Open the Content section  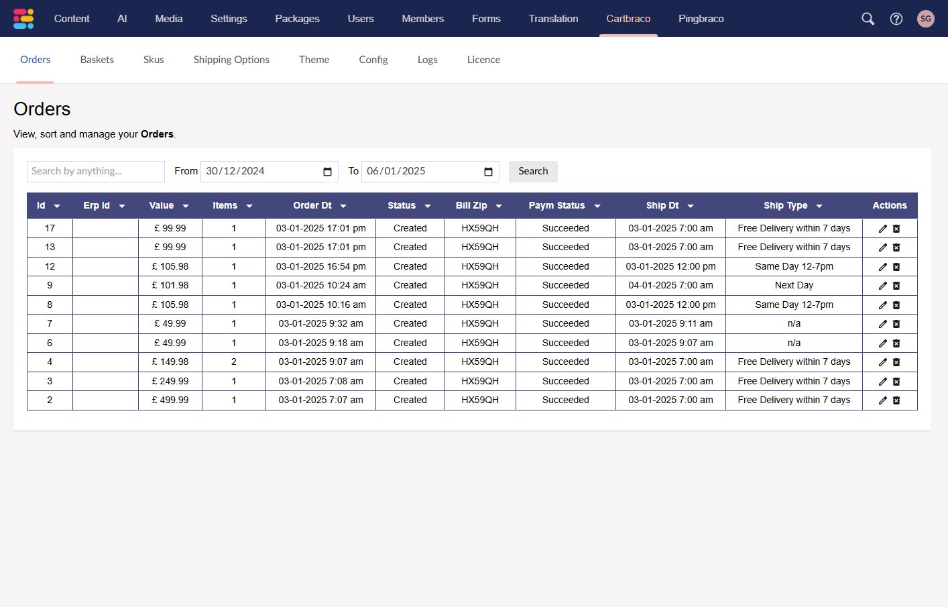72,19
